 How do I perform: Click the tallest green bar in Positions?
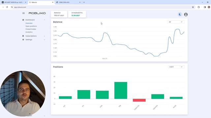click(121, 90)
